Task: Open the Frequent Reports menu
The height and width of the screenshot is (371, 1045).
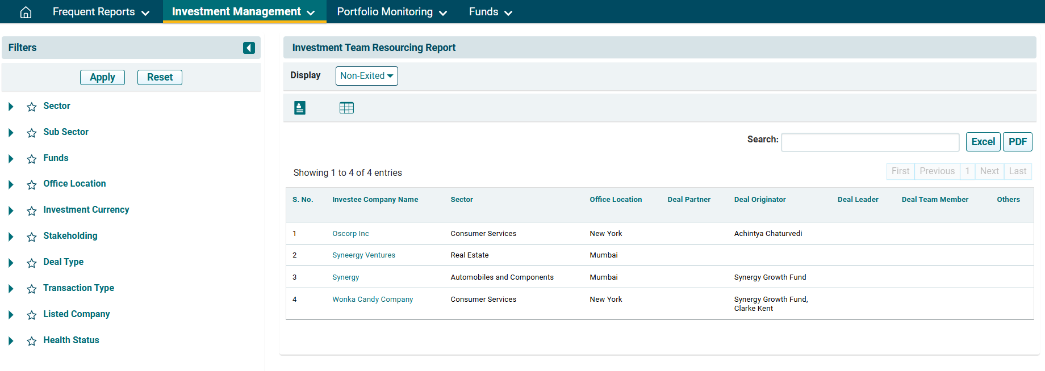Action: (101, 12)
